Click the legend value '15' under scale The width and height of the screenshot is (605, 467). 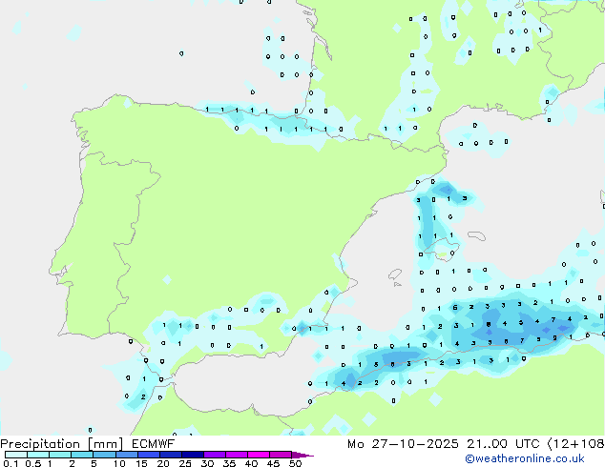click(141, 463)
